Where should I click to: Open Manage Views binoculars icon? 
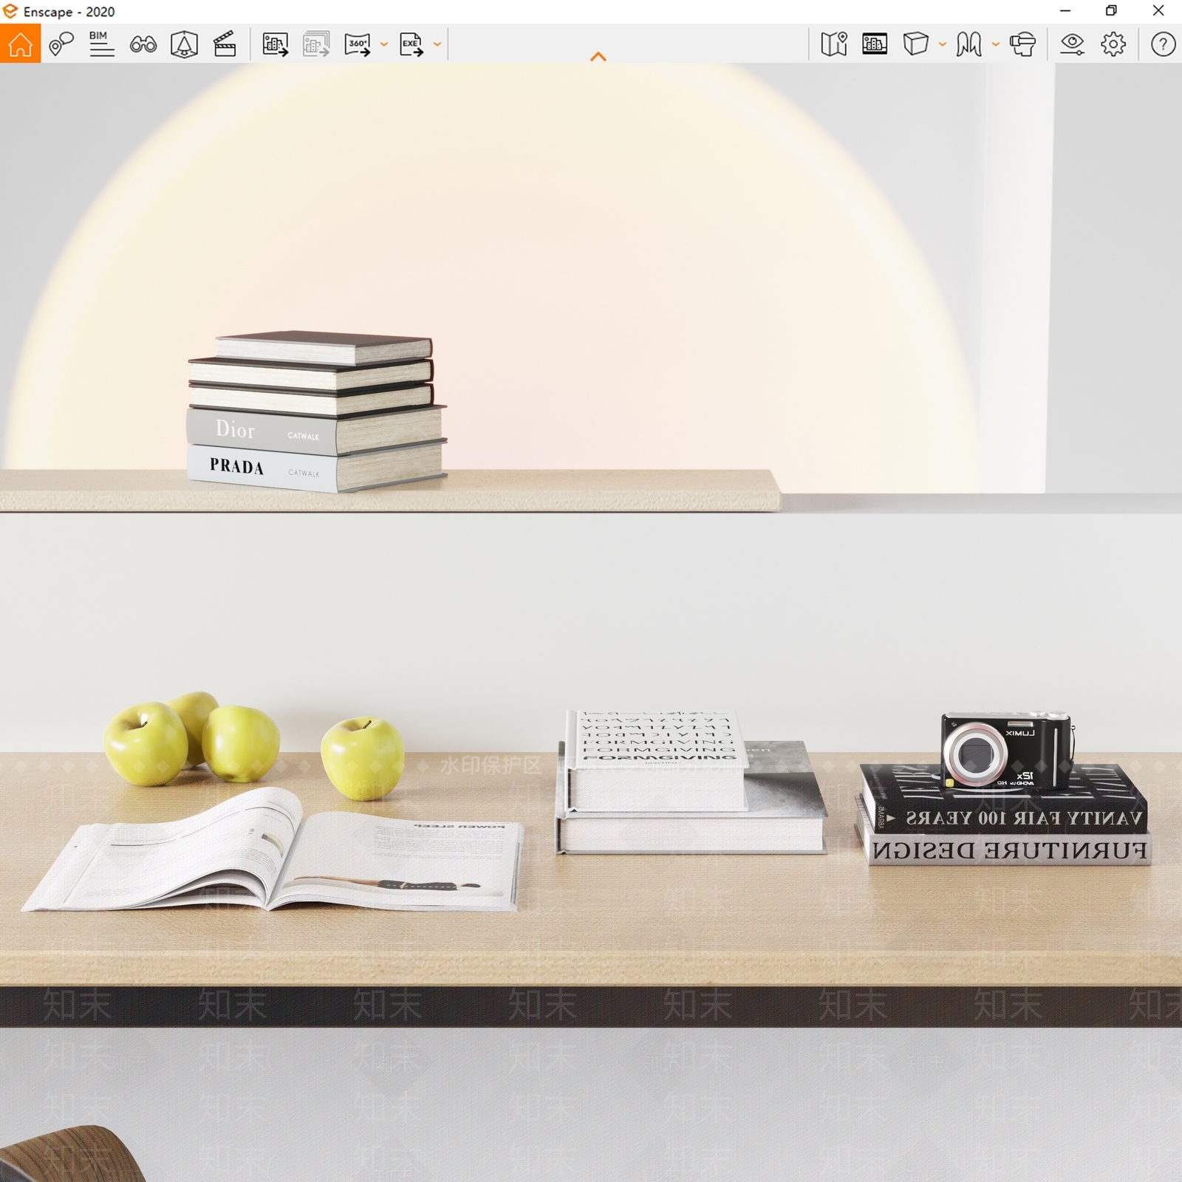click(x=143, y=44)
